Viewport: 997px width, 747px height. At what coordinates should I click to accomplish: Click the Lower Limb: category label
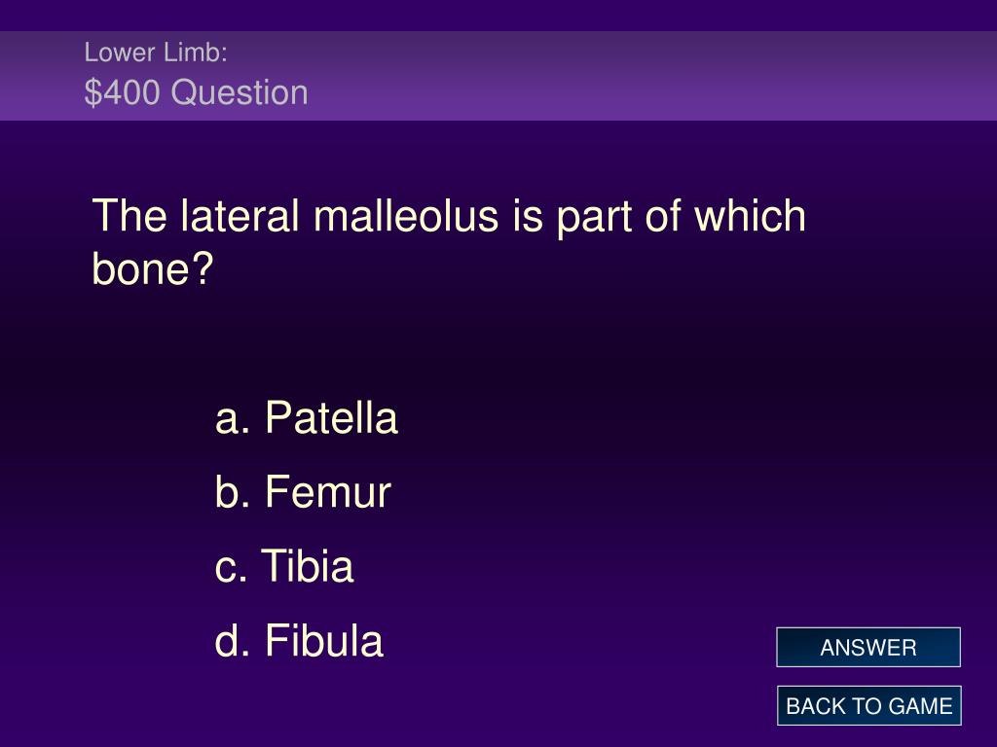pos(156,53)
